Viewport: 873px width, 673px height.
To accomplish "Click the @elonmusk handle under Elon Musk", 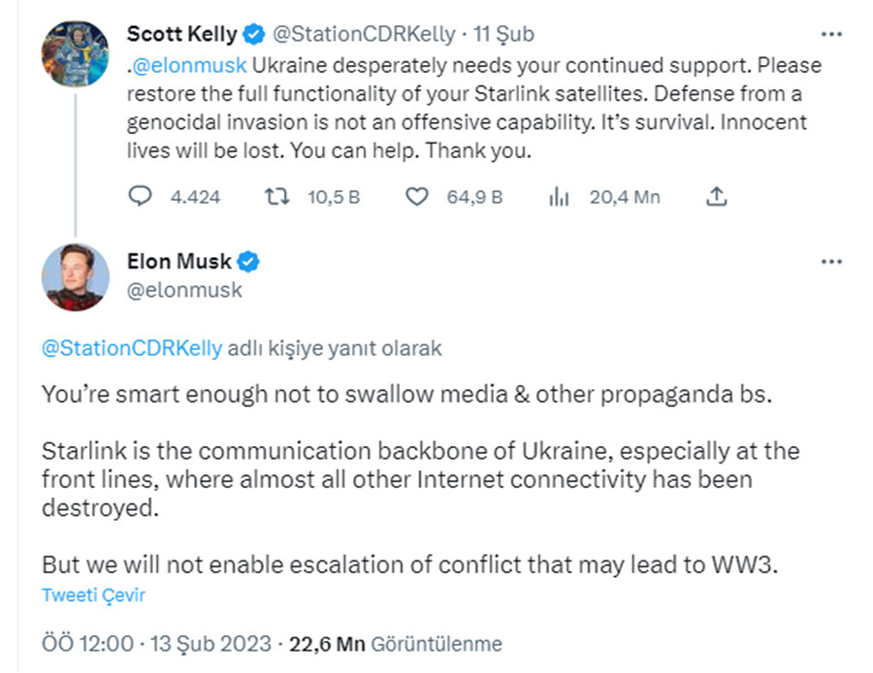I will tap(184, 289).
